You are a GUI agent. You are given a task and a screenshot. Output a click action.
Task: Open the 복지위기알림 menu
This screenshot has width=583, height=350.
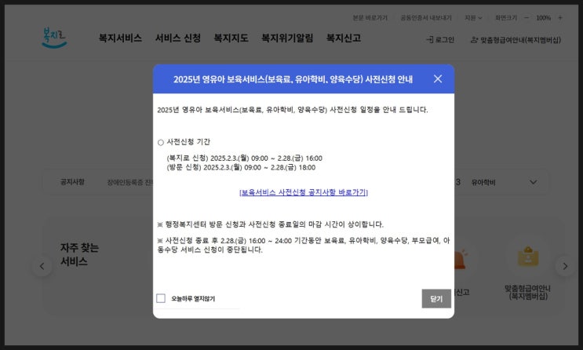[287, 38]
